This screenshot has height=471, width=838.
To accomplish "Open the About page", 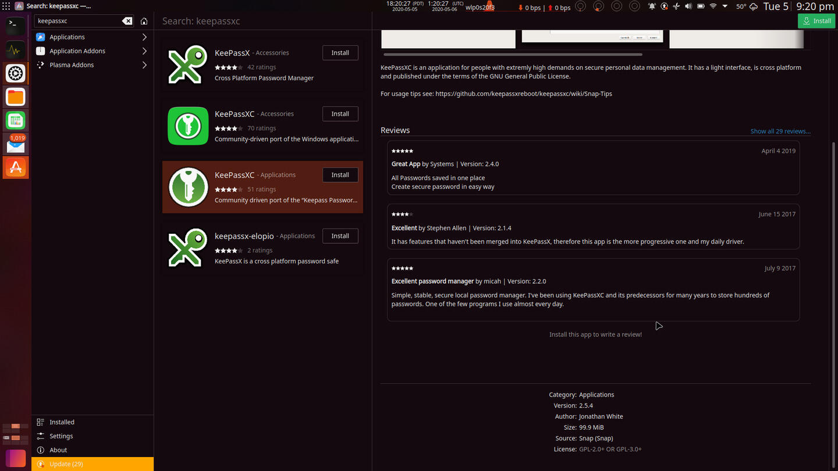I will click(x=93, y=450).
